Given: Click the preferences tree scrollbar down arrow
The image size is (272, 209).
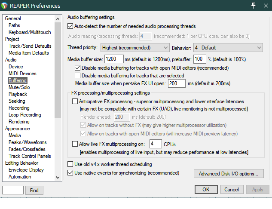Looking at the screenshot, I should [x=58, y=177].
